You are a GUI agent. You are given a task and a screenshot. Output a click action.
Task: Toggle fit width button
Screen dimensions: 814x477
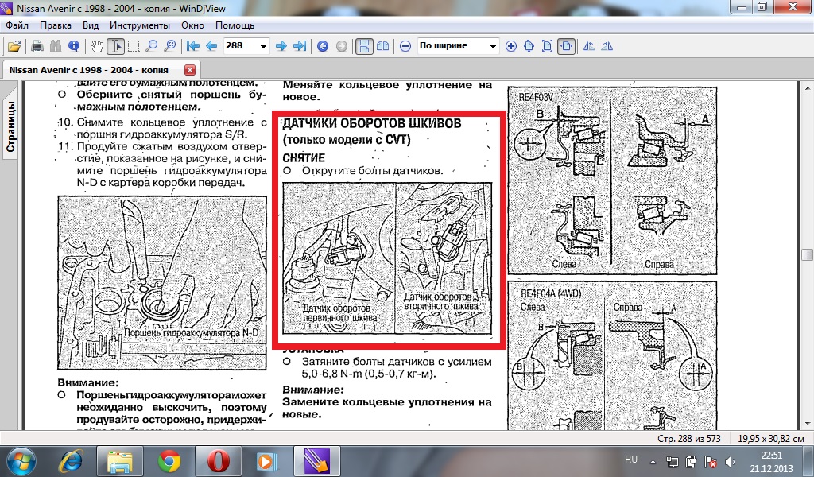pyautogui.click(x=566, y=46)
